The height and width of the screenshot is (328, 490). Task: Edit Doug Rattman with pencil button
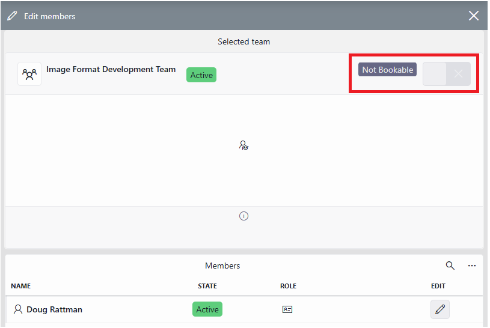[x=439, y=309]
